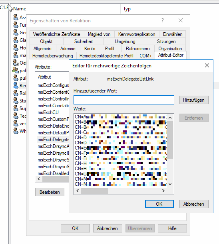
Task: Switch to the Mitglied von tab
Action: [x=99, y=34]
